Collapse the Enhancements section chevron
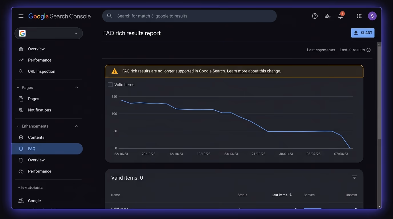The height and width of the screenshot is (219, 393). (x=77, y=126)
